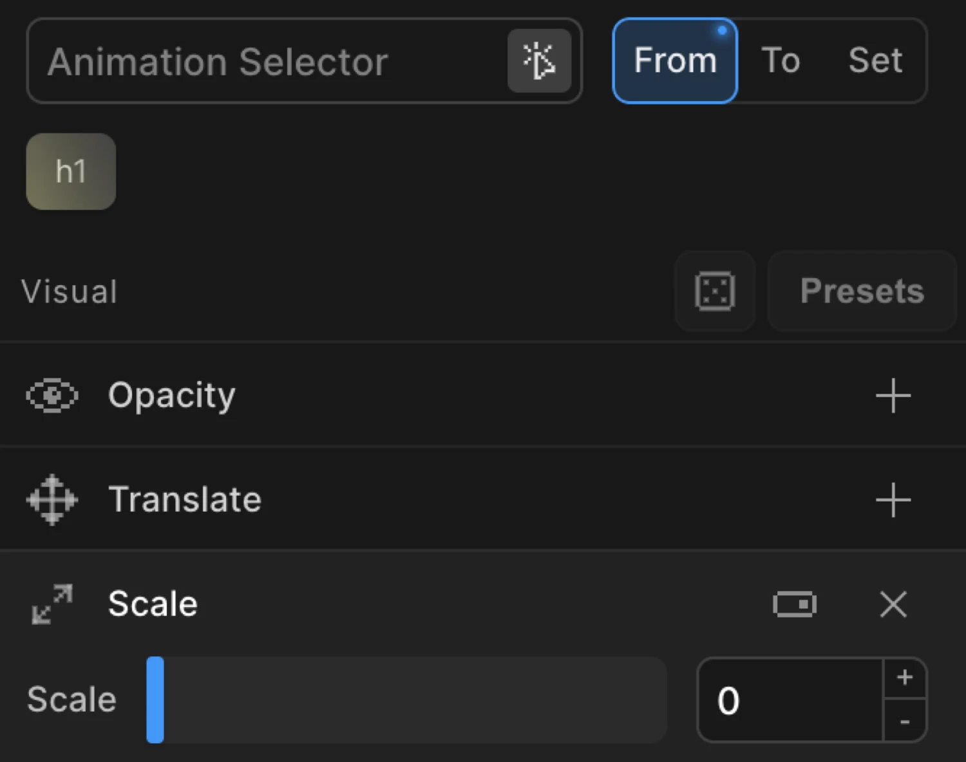Click the Scale slider track

click(x=407, y=700)
